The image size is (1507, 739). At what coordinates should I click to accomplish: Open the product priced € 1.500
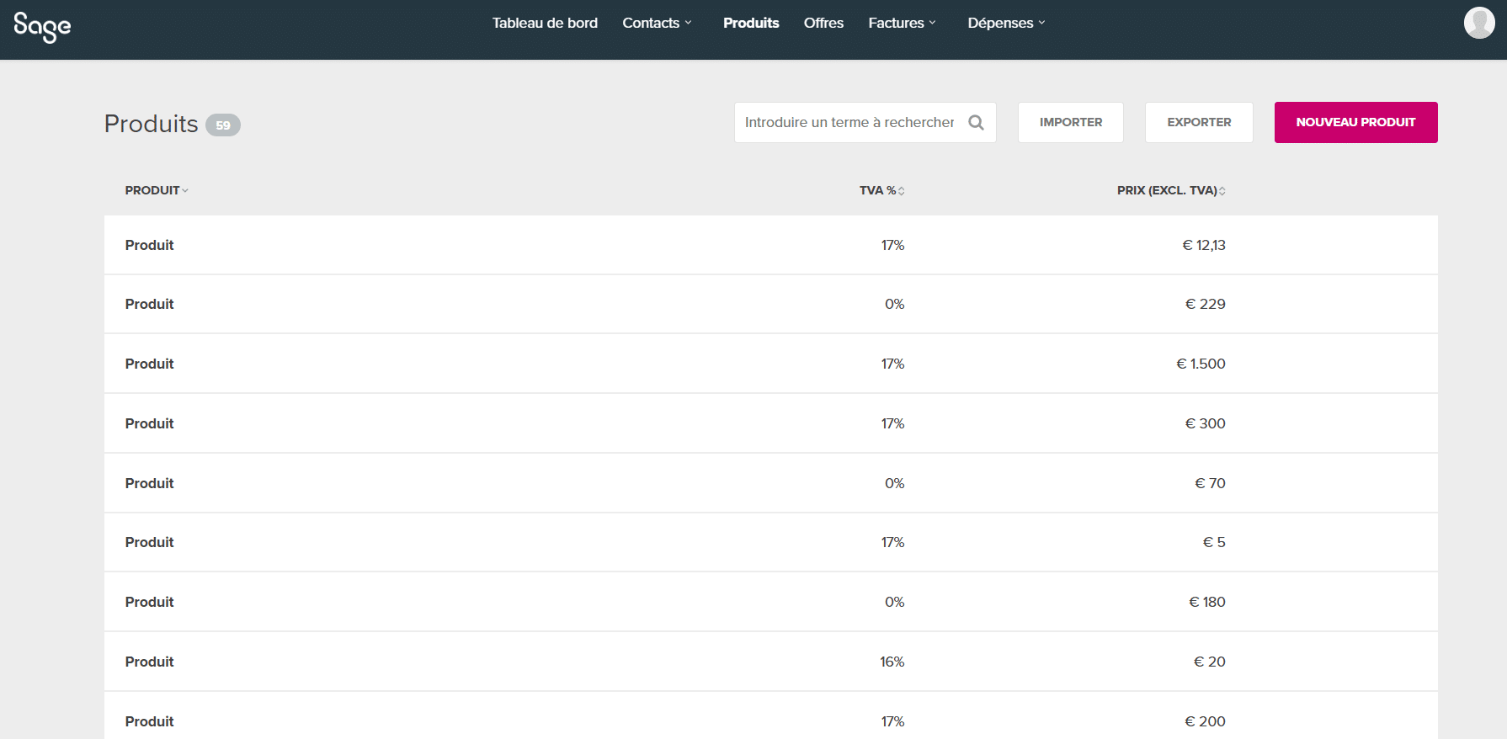point(770,364)
